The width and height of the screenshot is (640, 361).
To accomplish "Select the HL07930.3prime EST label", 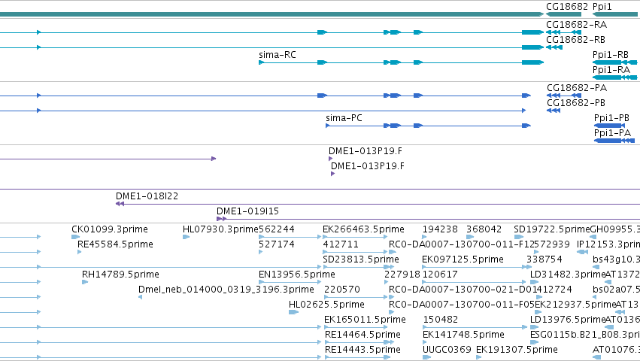I will 220,229.
